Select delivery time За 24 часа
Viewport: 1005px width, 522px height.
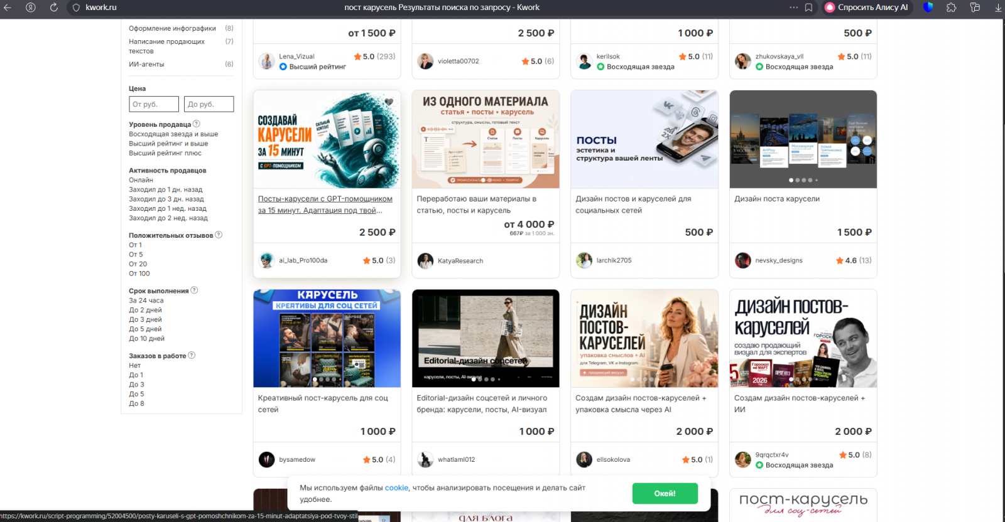pos(146,301)
